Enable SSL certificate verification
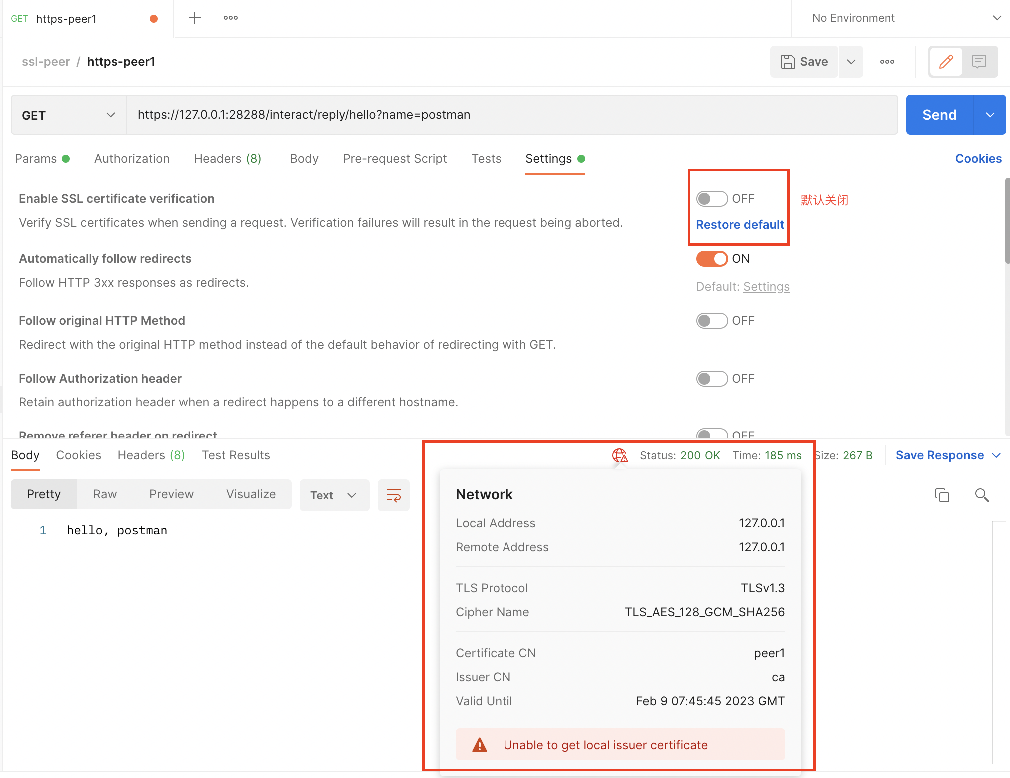This screenshot has height=778, width=1010. tap(712, 198)
